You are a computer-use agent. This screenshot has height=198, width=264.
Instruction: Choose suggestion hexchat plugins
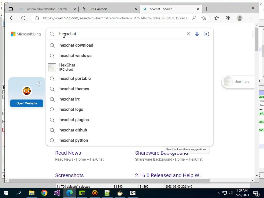(x=130, y=120)
